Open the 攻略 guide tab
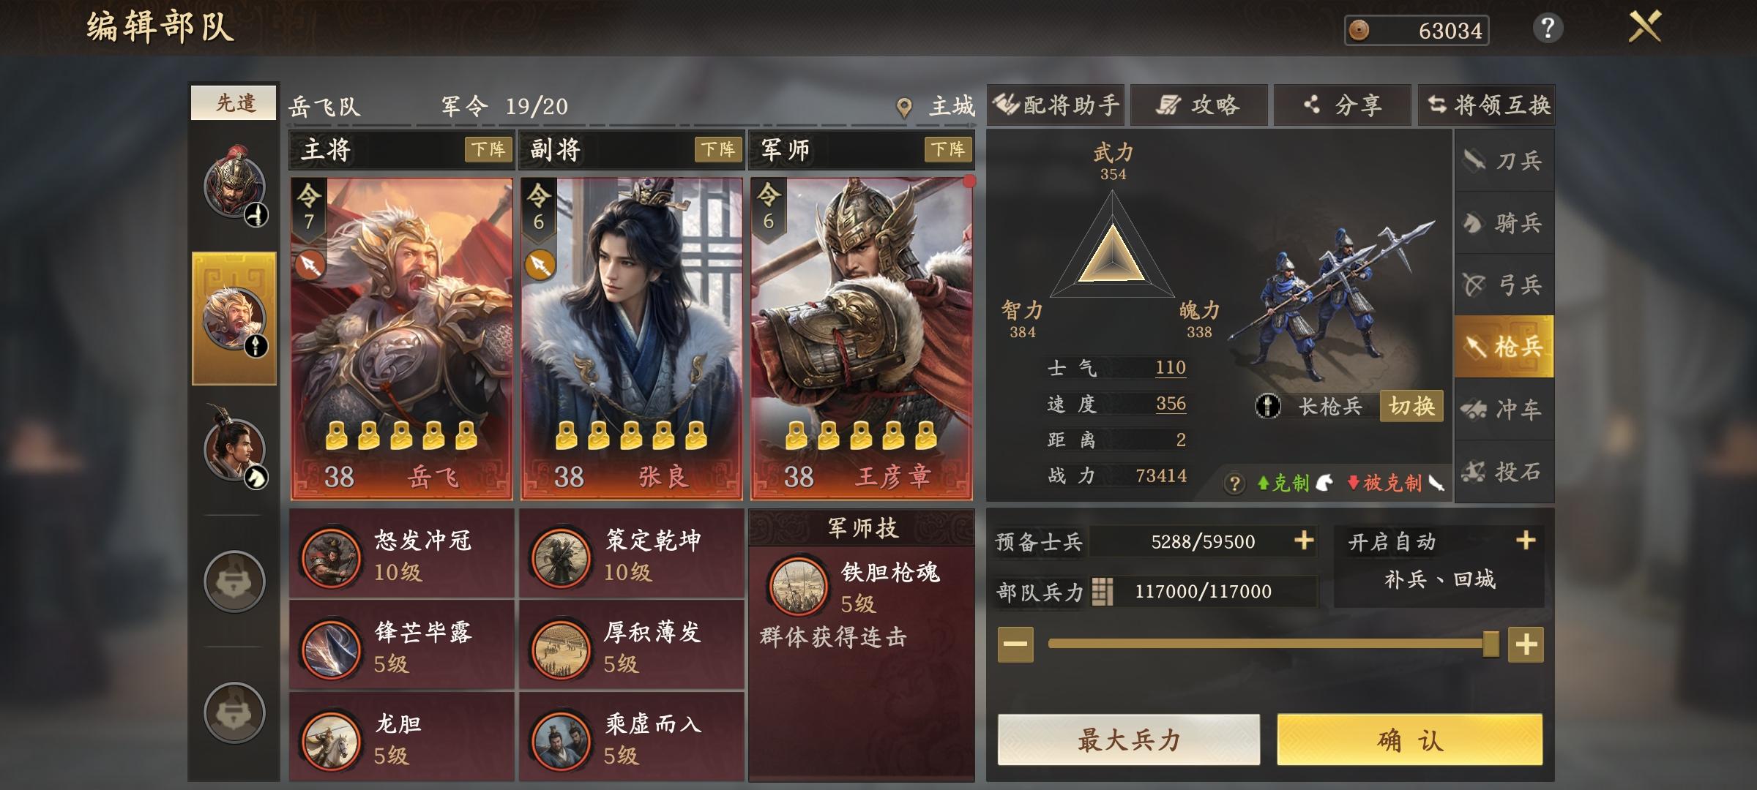Image resolution: width=1757 pixels, height=790 pixels. (1199, 105)
